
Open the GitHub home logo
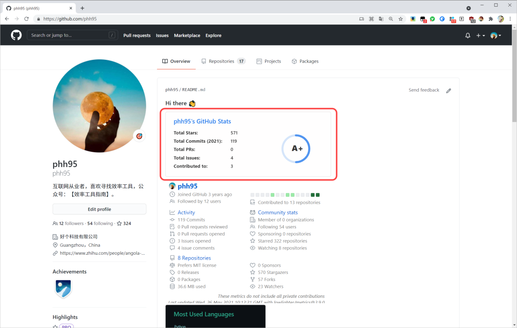[x=16, y=35]
